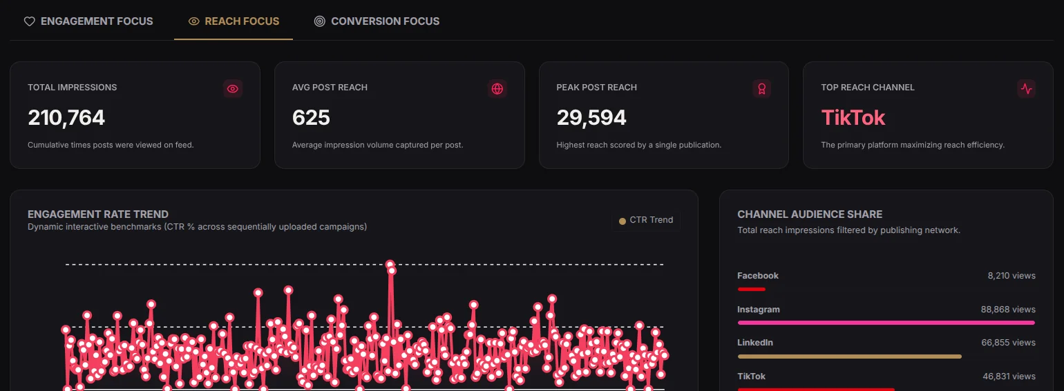This screenshot has width=1064, height=391.
Task: Click the 88,868 views figure
Action: [1008, 310]
